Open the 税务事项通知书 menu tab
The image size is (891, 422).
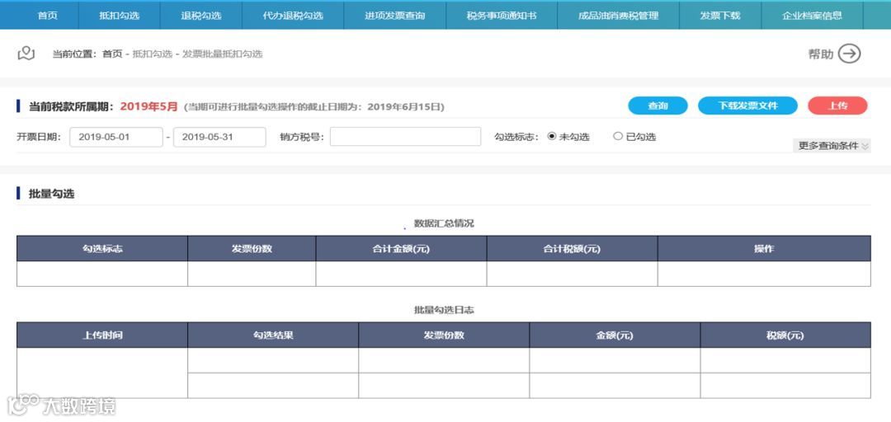(x=502, y=16)
